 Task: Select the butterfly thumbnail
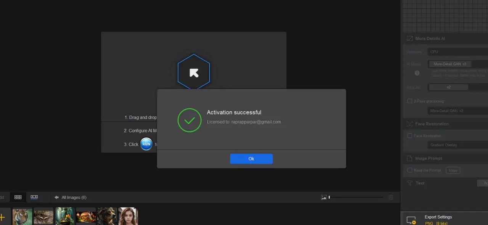coord(44,216)
